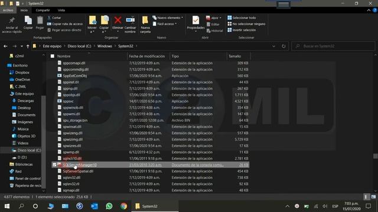Click the Anclar al acceso rápido icon
The width and height of the screenshot is (378, 212).
[x=12, y=21]
